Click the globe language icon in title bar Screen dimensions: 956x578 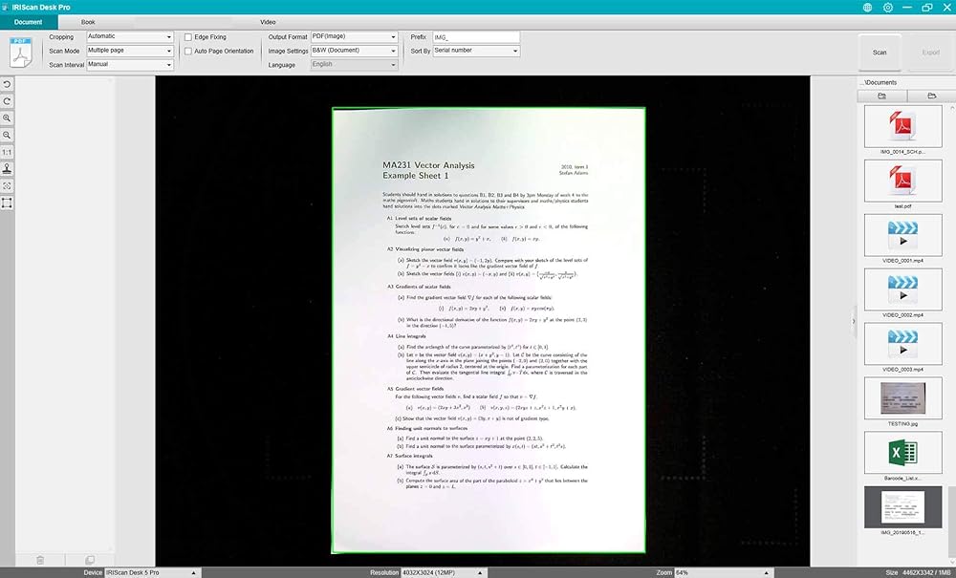(x=867, y=7)
